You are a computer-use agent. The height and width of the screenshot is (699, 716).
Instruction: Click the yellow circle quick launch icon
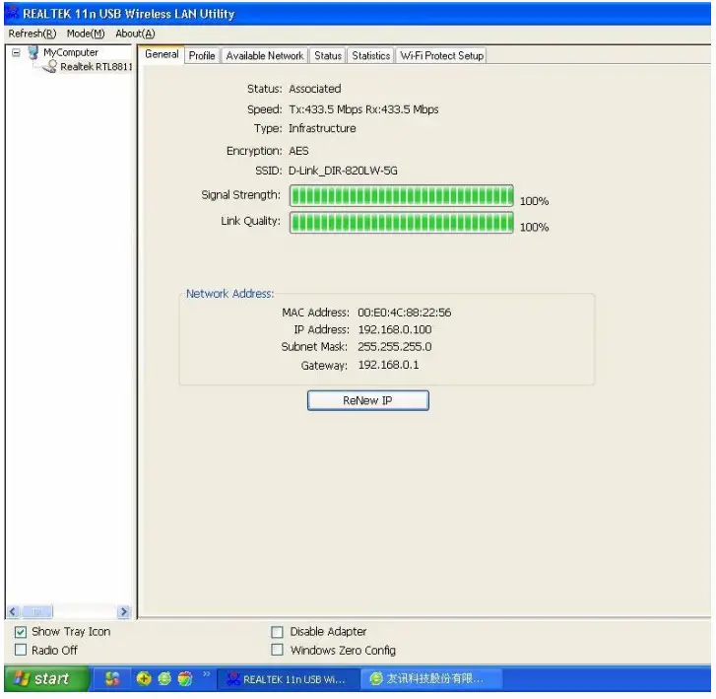[x=144, y=678]
